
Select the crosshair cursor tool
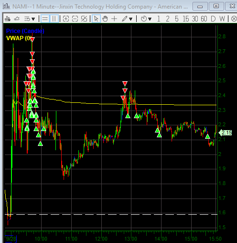[114, 19]
